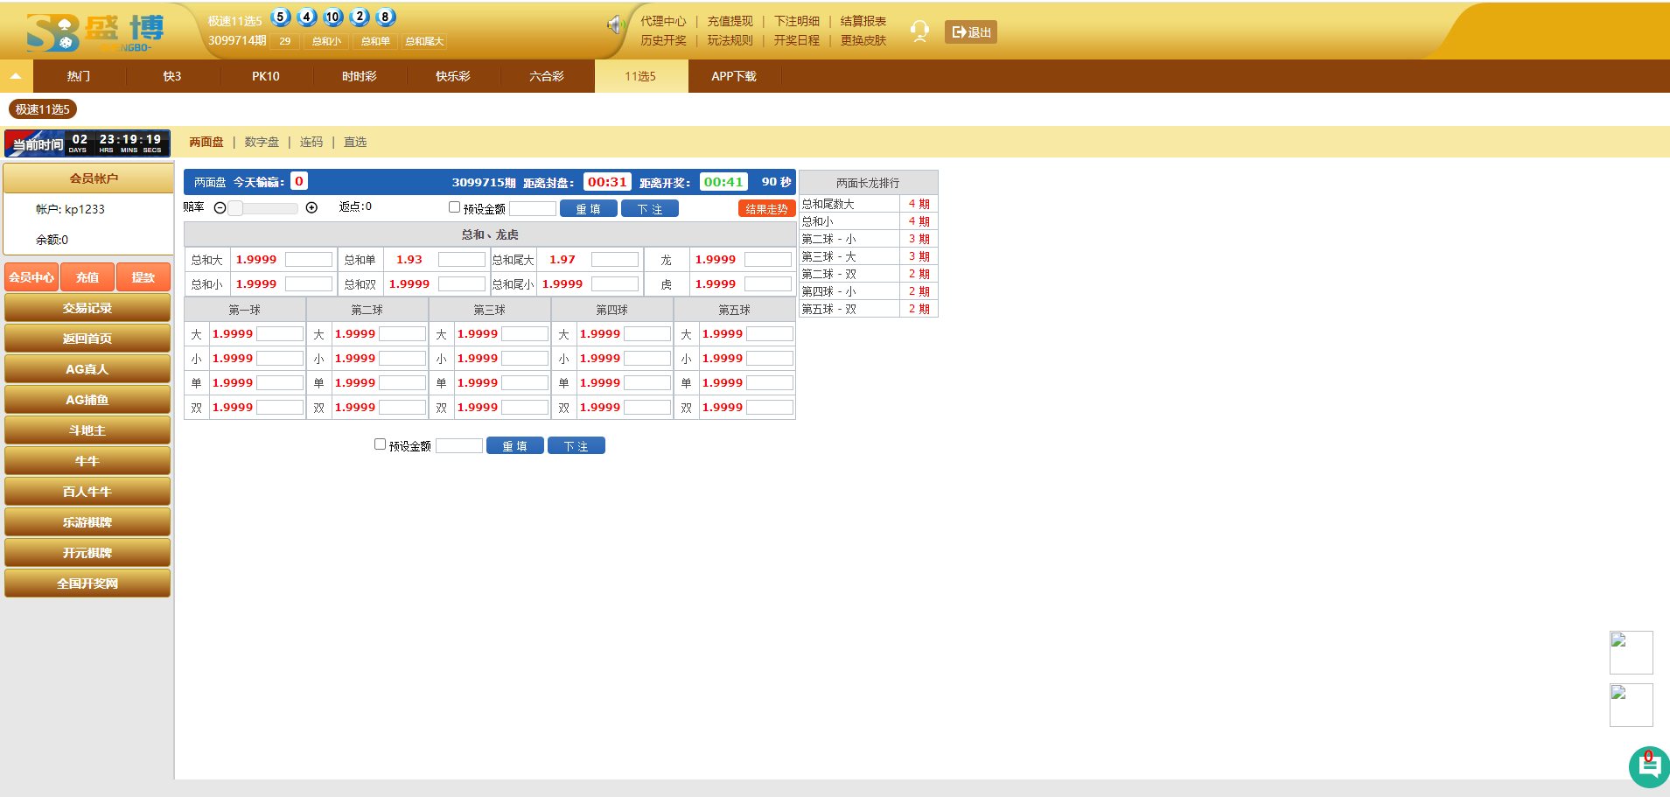Switch to the PK10 tab
Viewport: 1670px width, 797px height.
point(266,76)
